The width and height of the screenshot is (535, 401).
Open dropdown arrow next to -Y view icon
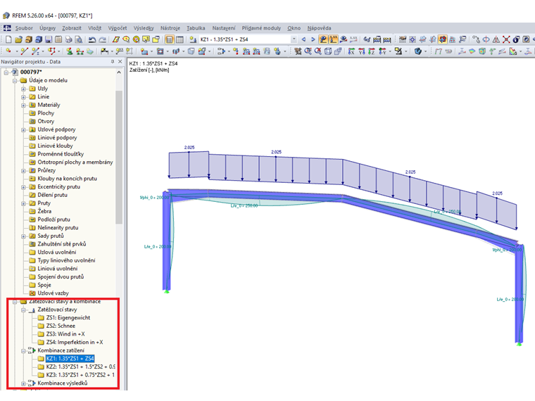(390, 52)
